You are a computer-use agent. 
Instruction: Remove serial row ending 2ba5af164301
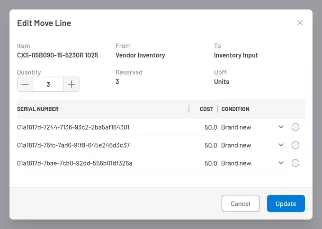tap(295, 127)
